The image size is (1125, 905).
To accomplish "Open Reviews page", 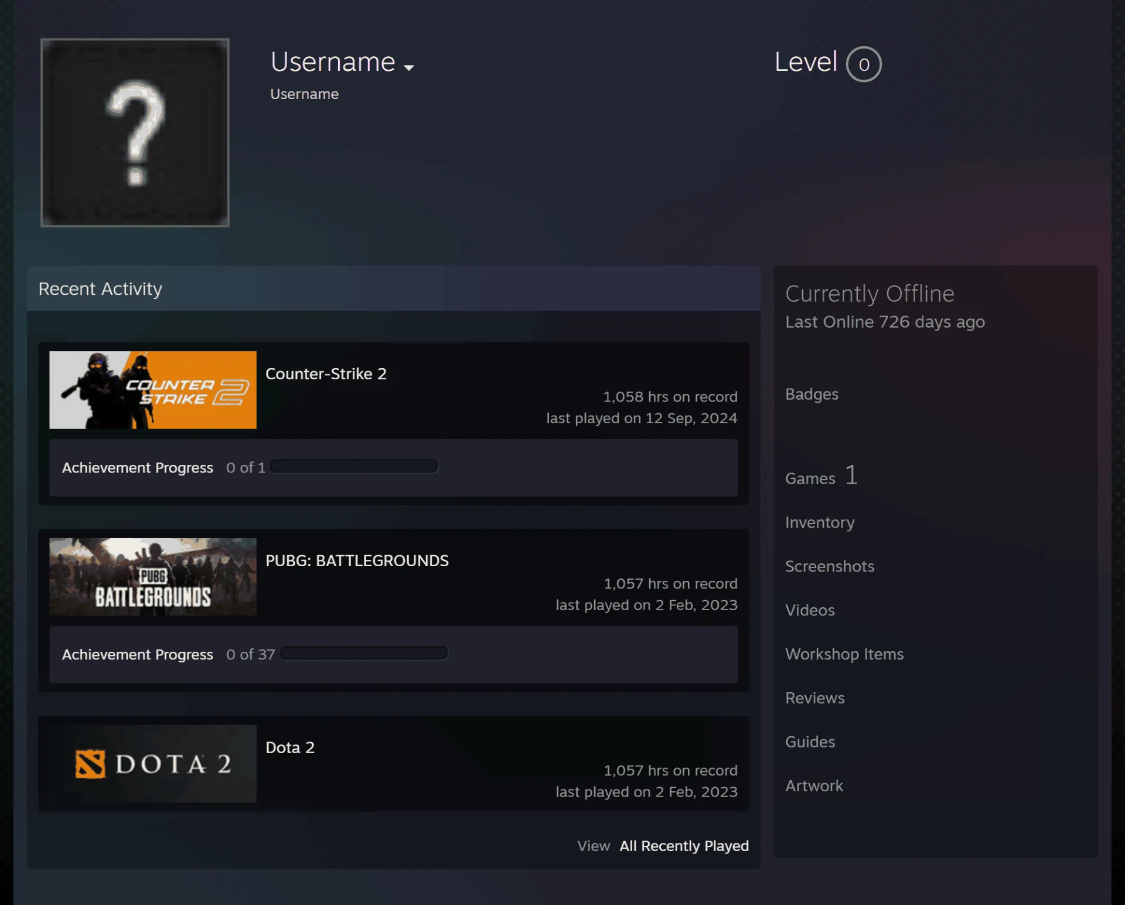I will click(814, 698).
